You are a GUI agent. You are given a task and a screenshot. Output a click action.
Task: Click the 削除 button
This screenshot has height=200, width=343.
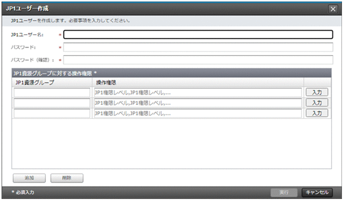tap(67, 178)
